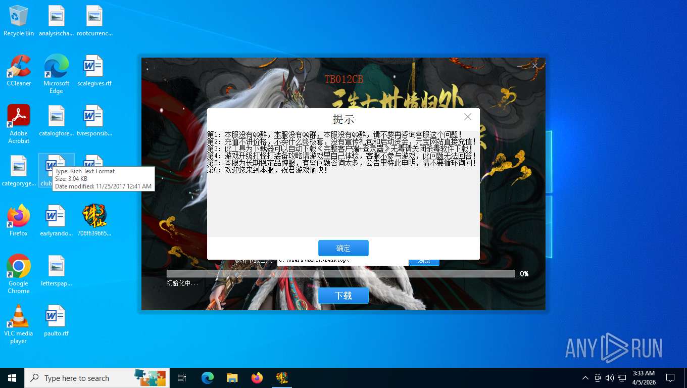
Task: Launch the Firefox desktop shortcut
Action: [x=19, y=221]
